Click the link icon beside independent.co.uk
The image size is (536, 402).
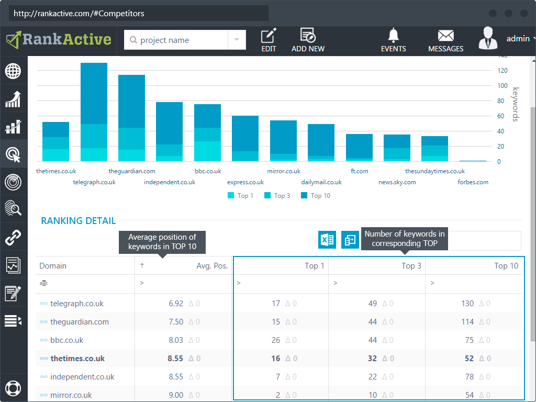click(x=43, y=377)
